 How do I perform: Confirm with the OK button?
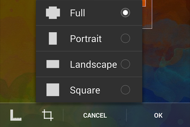[x=158, y=115]
